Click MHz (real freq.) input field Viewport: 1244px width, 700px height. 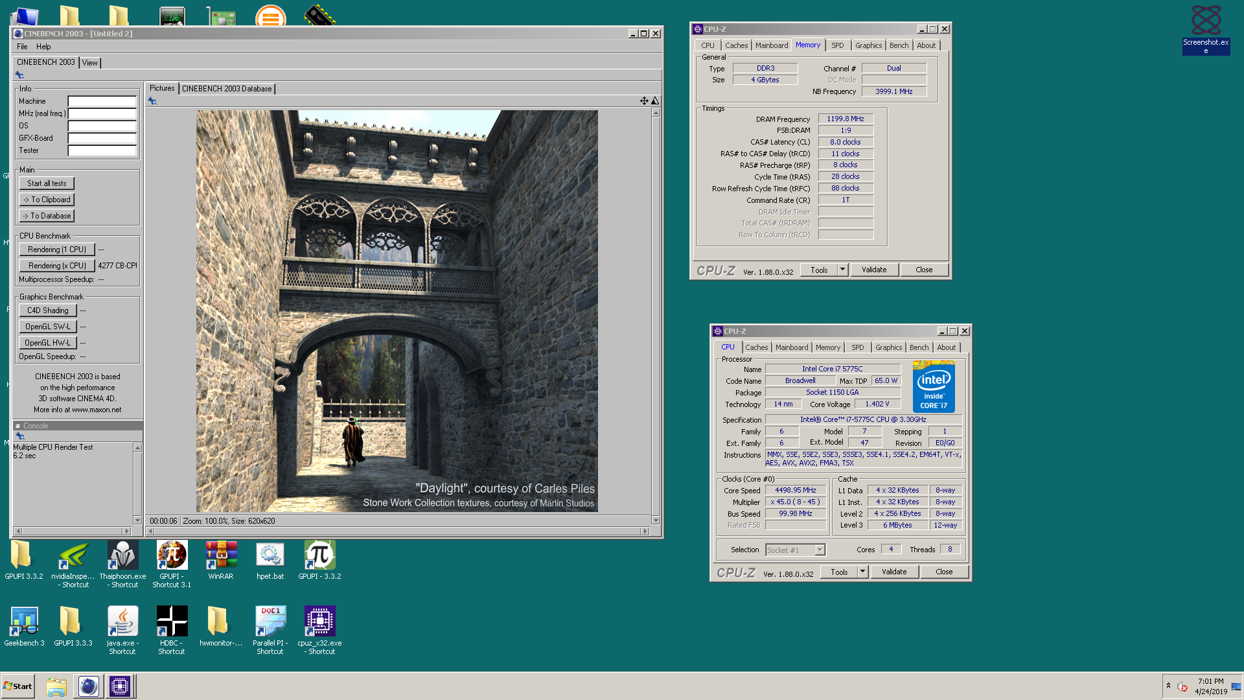[x=102, y=113]
